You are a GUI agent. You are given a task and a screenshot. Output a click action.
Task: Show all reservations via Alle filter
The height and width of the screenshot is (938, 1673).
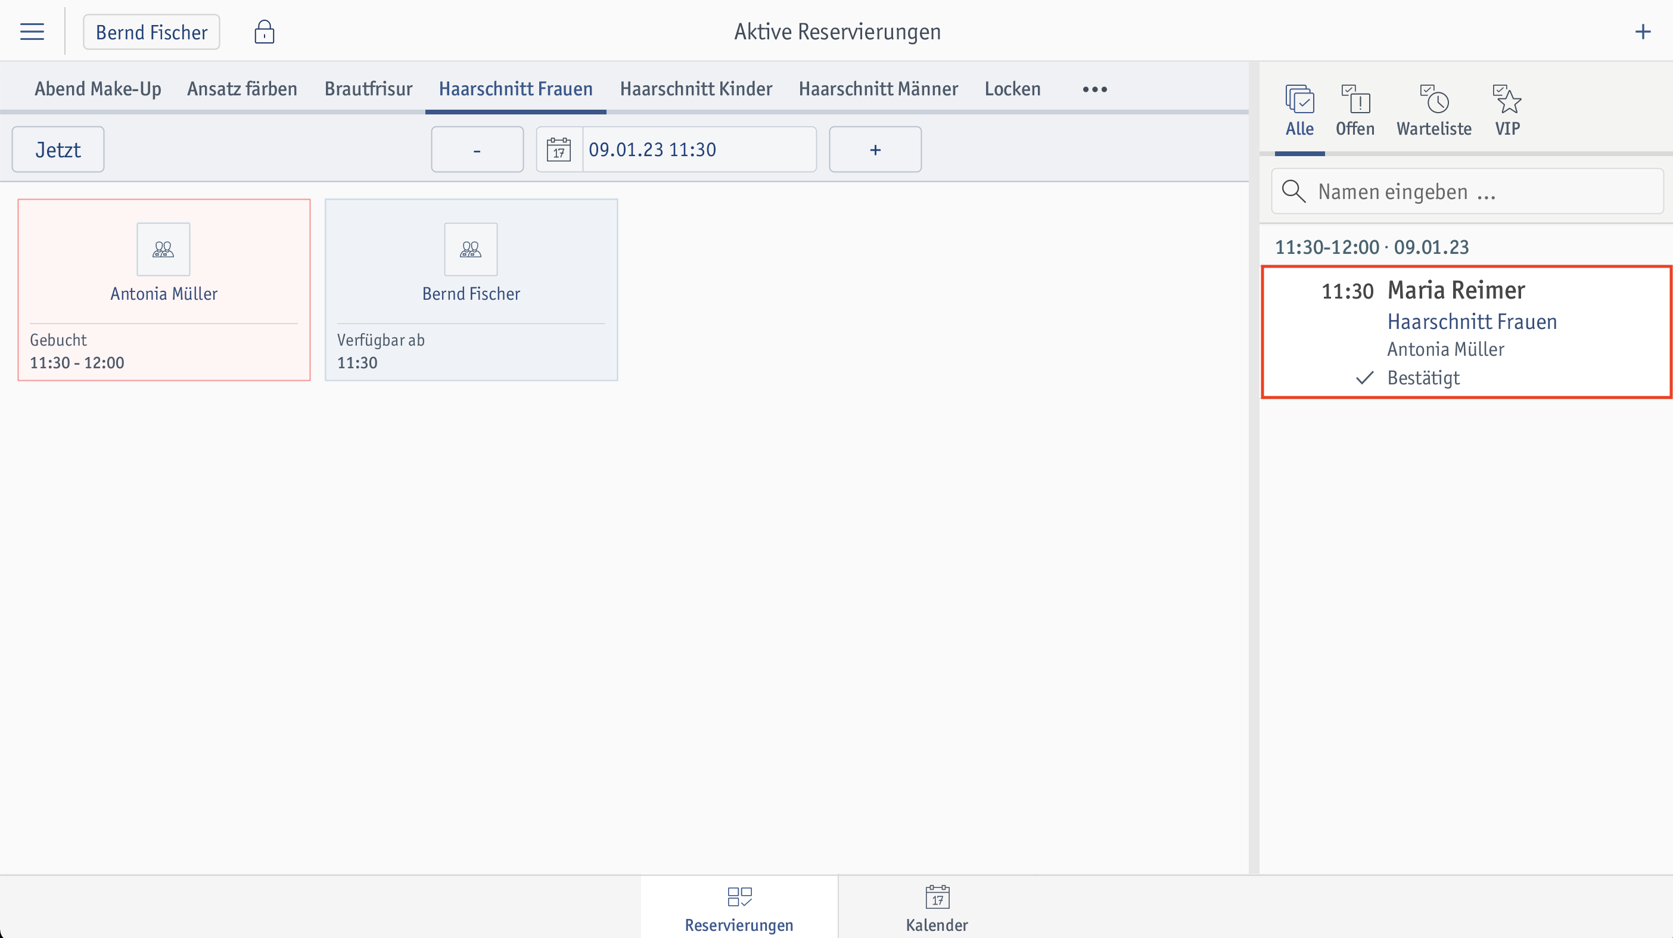click(x=1299, y=110)
